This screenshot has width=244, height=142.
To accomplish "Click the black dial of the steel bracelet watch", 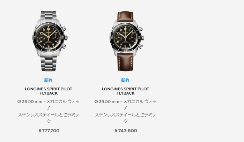I will [49, 37].
